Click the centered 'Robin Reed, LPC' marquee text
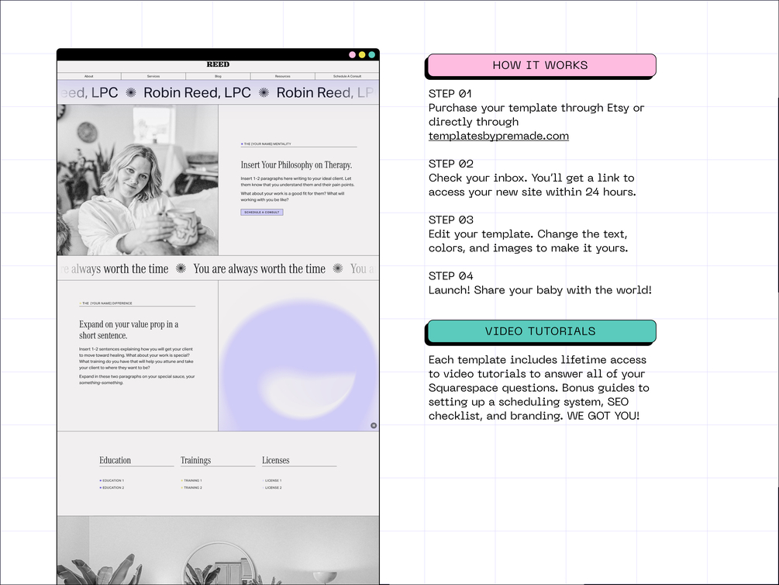 click(x=197, y=92)
